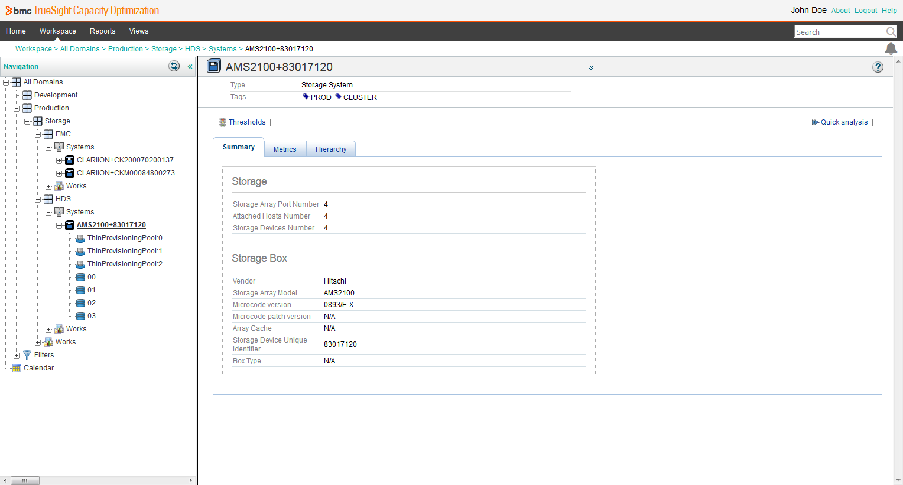Click the navigation refresh icon

pos(174,66)
